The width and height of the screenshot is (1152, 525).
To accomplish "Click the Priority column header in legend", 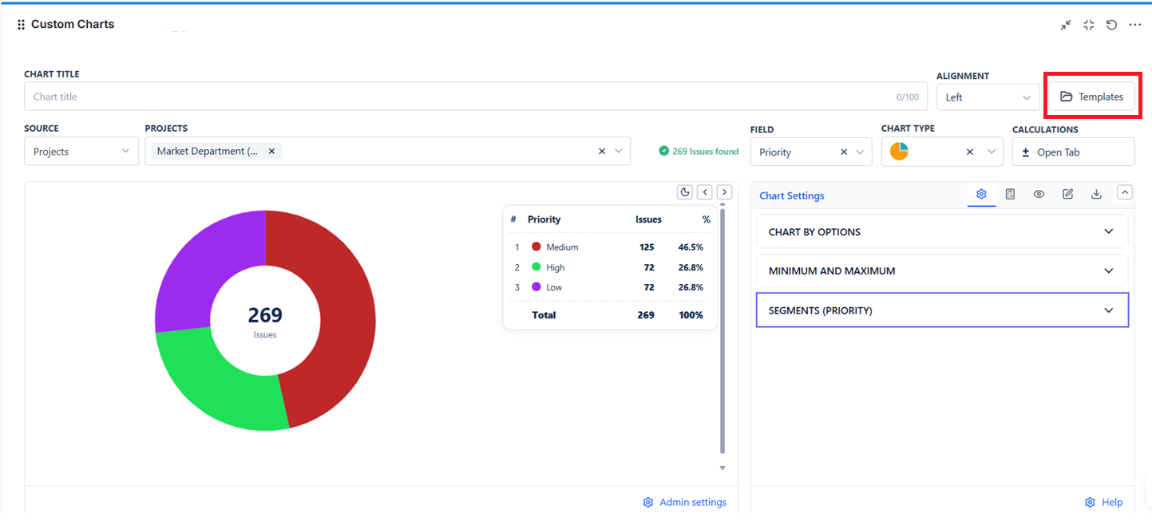I will pos(544,219).
